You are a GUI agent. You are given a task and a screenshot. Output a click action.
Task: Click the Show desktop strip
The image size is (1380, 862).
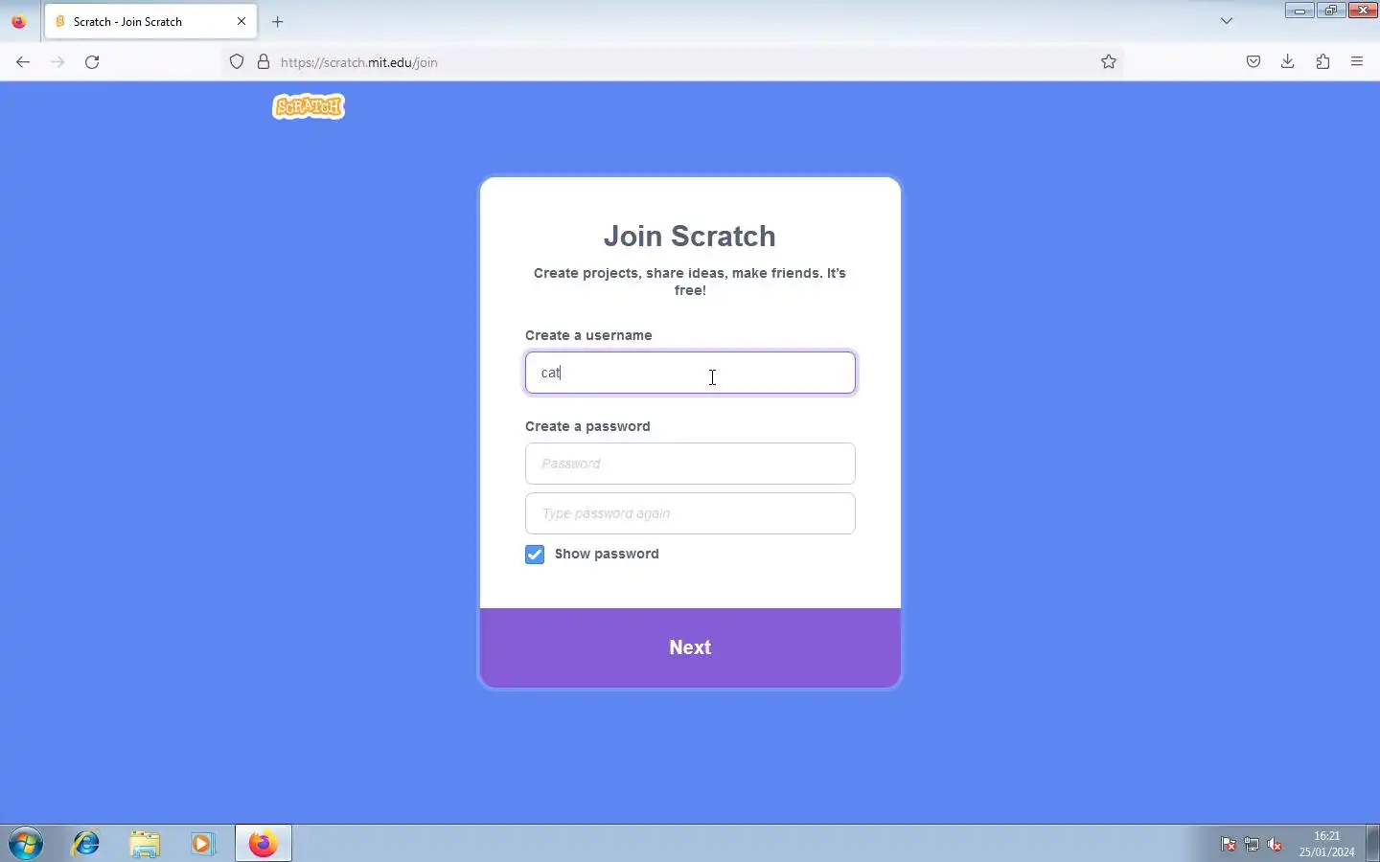1373,844
